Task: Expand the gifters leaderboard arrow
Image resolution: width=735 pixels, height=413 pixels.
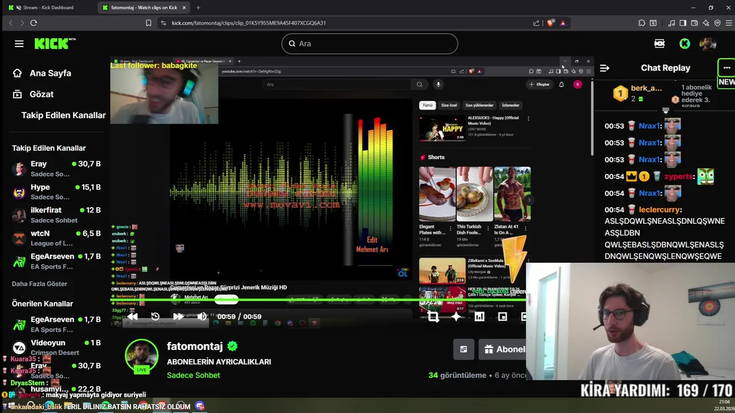Action: click(666, 111)
